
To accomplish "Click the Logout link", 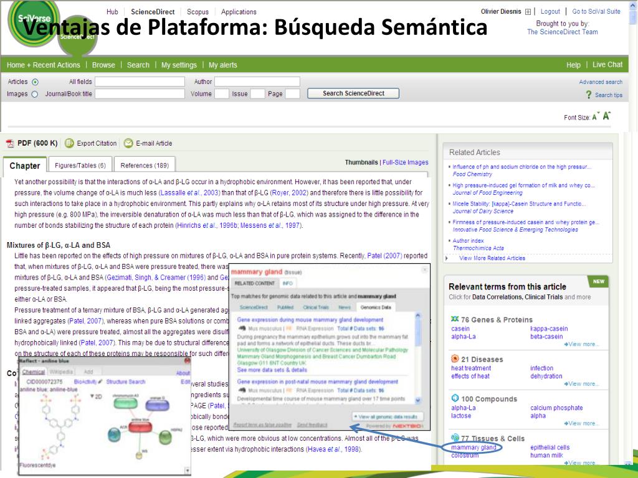I will [x=550, y=11].
